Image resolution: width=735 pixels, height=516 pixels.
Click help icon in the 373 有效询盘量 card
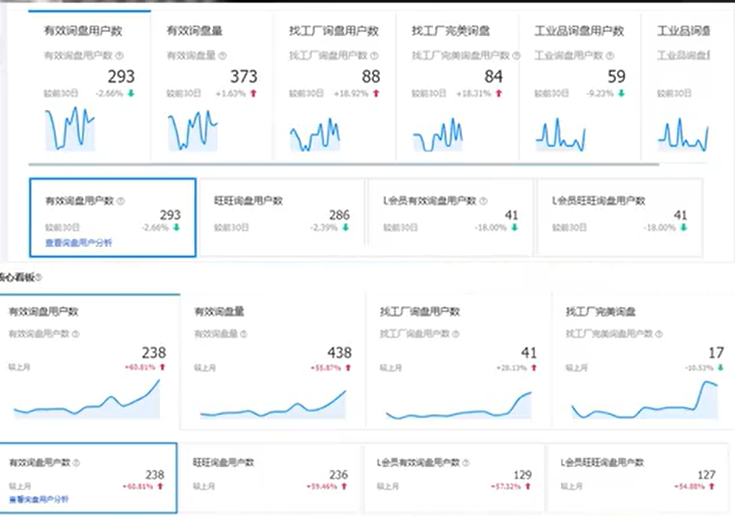(223, 55)
